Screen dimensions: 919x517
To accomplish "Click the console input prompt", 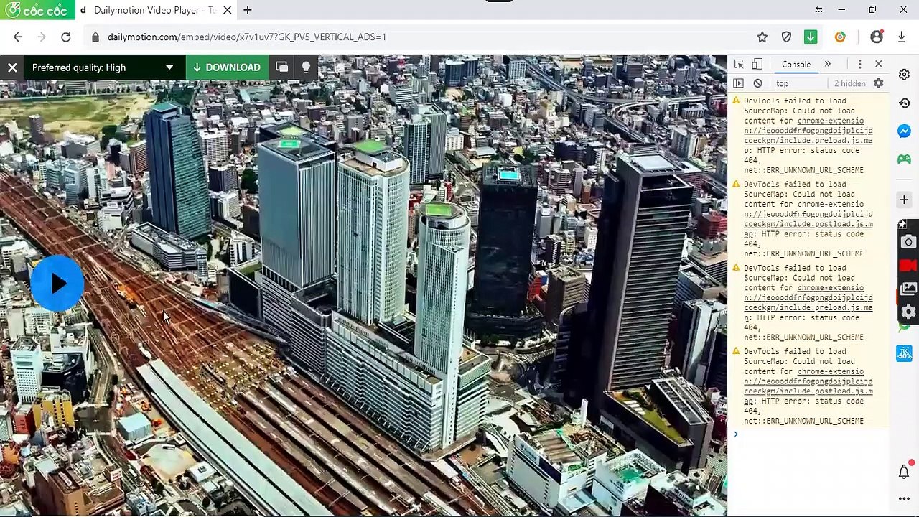I will 808,434.
